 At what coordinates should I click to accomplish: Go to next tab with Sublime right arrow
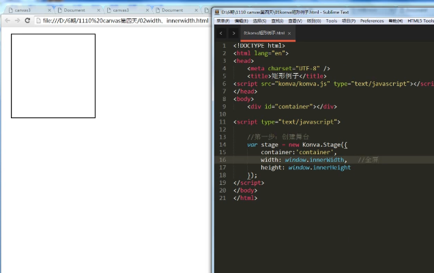tap(233, 33)
